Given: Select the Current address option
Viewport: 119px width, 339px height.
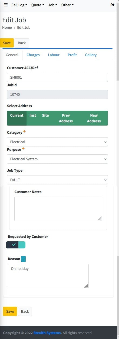Looking at the screenshot, I should (17, 118).
